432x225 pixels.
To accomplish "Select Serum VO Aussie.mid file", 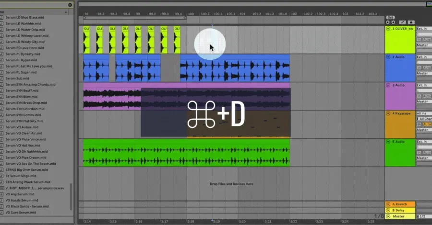I will (x=22, y=127).
